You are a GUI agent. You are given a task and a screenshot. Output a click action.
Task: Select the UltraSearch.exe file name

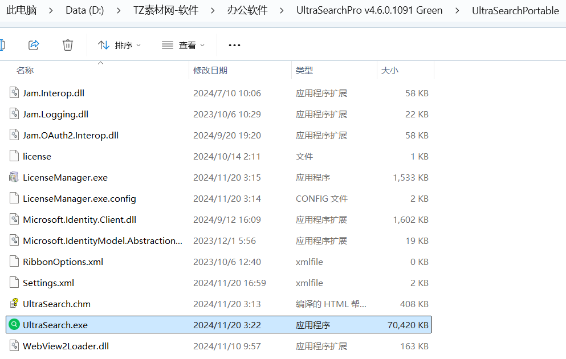(x=55, y=325)
